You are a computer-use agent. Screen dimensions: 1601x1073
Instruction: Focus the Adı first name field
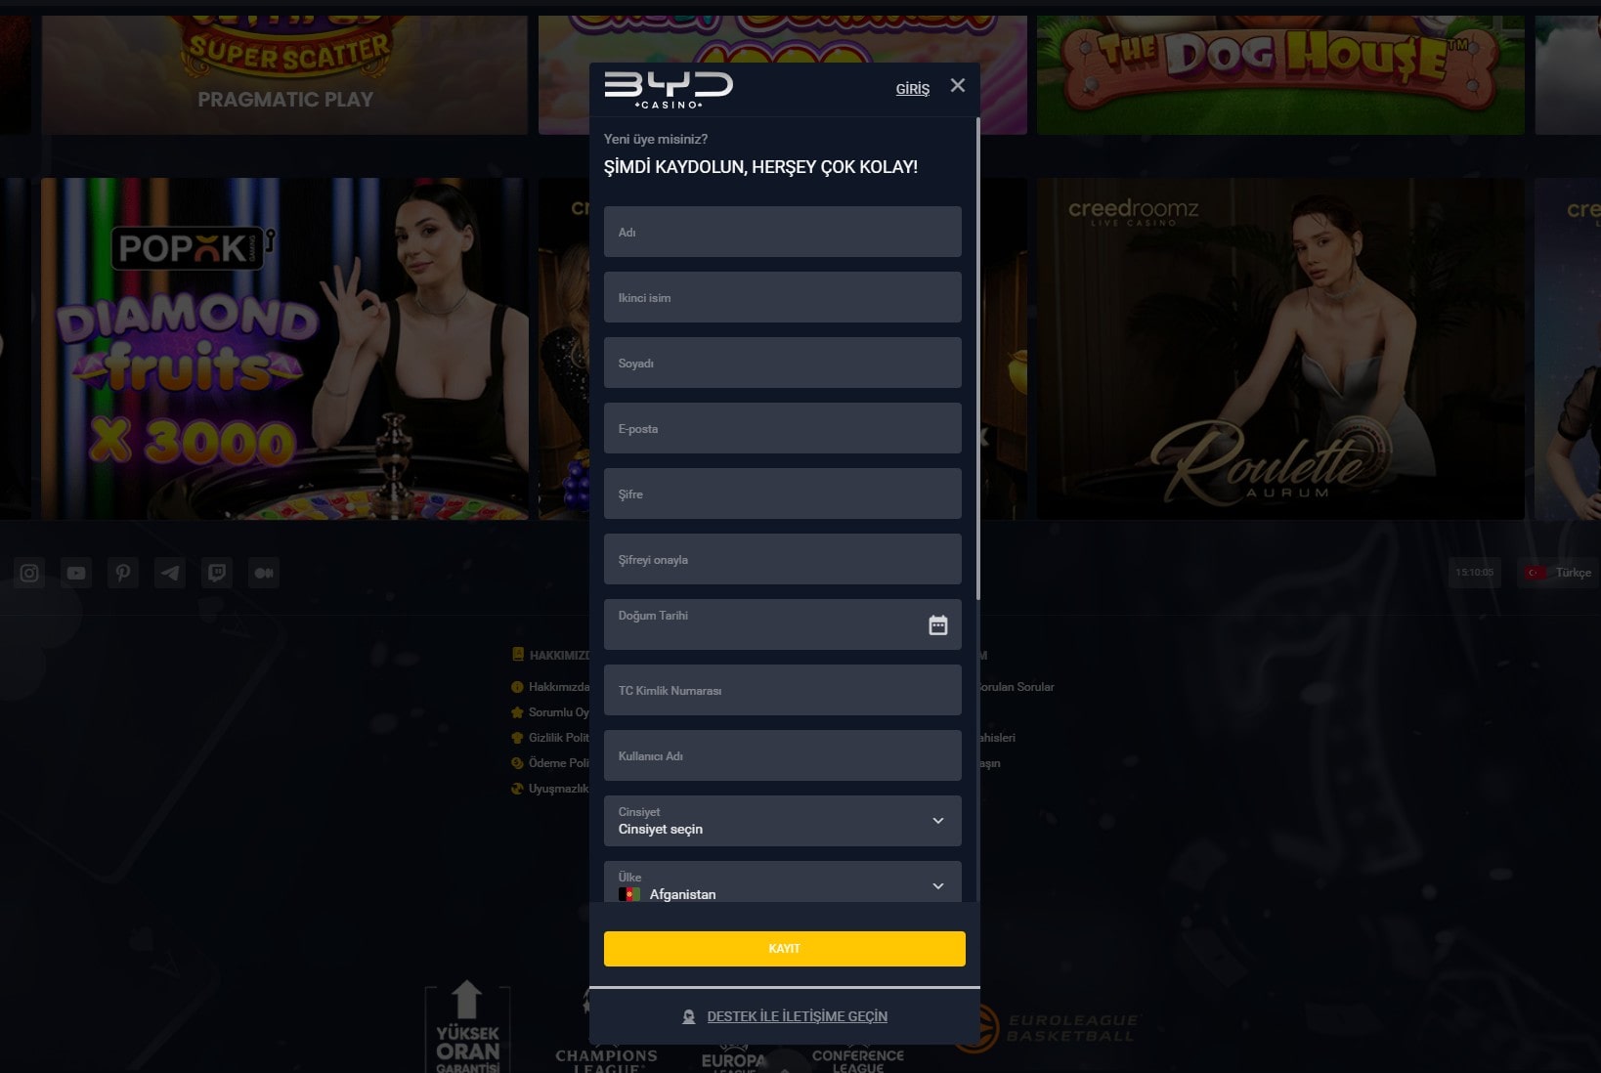click(x=783, y=232)
